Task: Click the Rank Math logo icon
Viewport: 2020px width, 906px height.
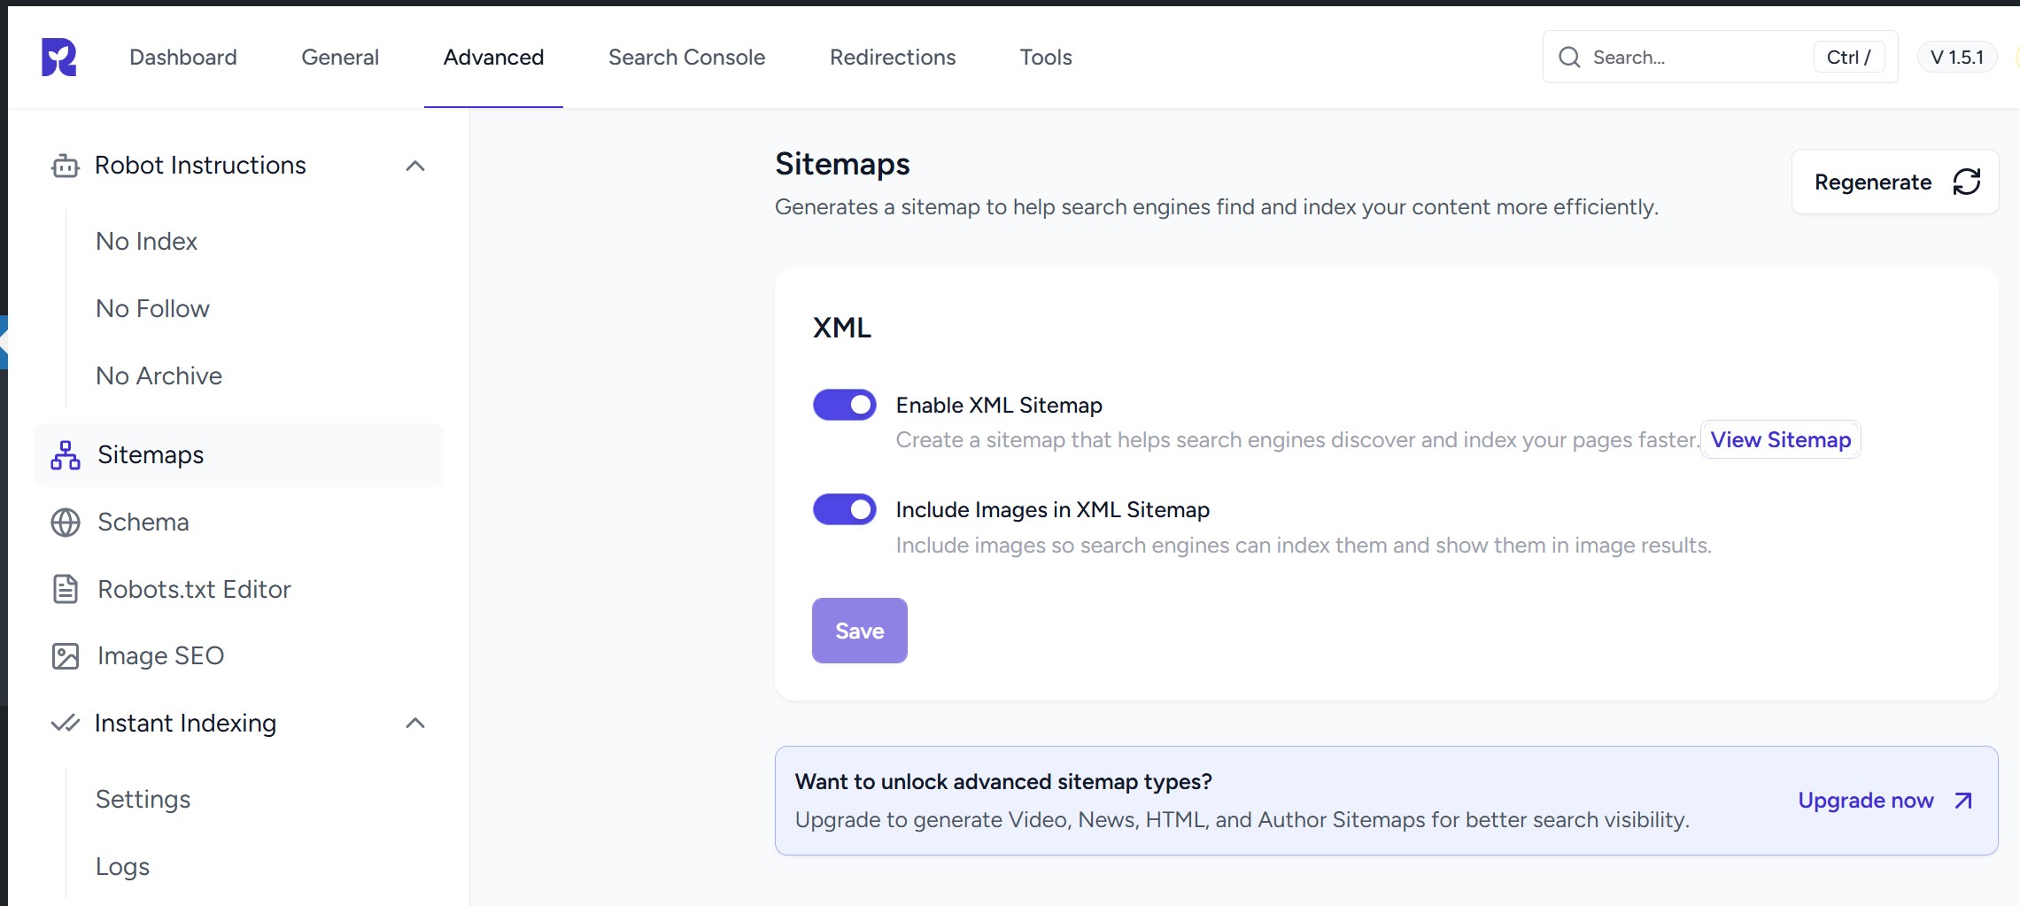Action: [59, 58]
